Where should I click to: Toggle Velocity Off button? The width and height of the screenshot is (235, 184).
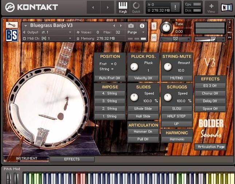point(143,78)
